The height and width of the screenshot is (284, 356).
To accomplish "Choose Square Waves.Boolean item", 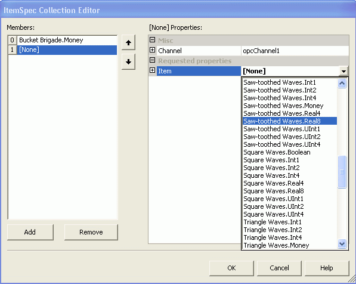I will (x=277, y=152).
